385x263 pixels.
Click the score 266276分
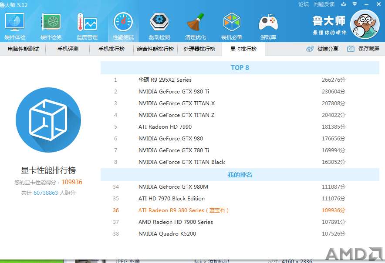pyautogui.click(x=334, y=80)
